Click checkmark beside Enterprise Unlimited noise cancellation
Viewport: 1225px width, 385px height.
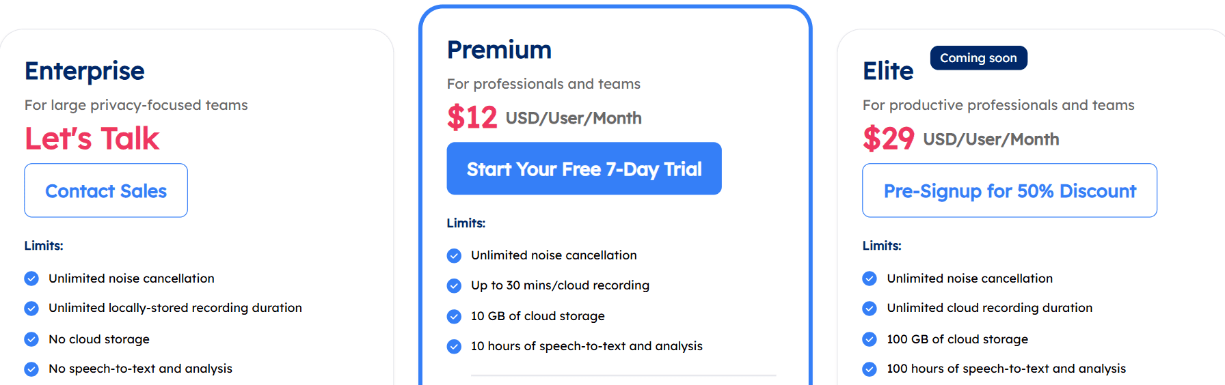(31, 279)
